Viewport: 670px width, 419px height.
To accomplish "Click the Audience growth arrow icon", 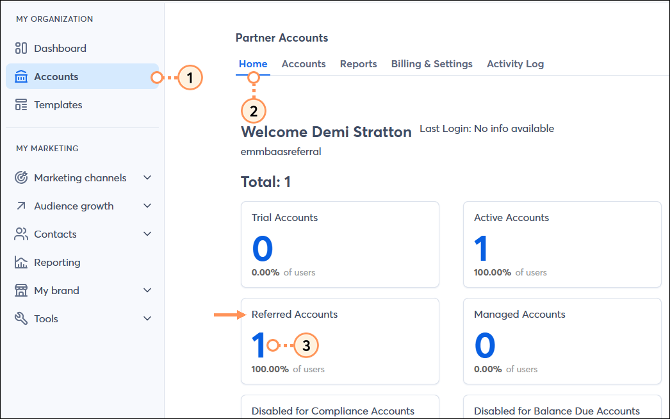I will point(21,206).
